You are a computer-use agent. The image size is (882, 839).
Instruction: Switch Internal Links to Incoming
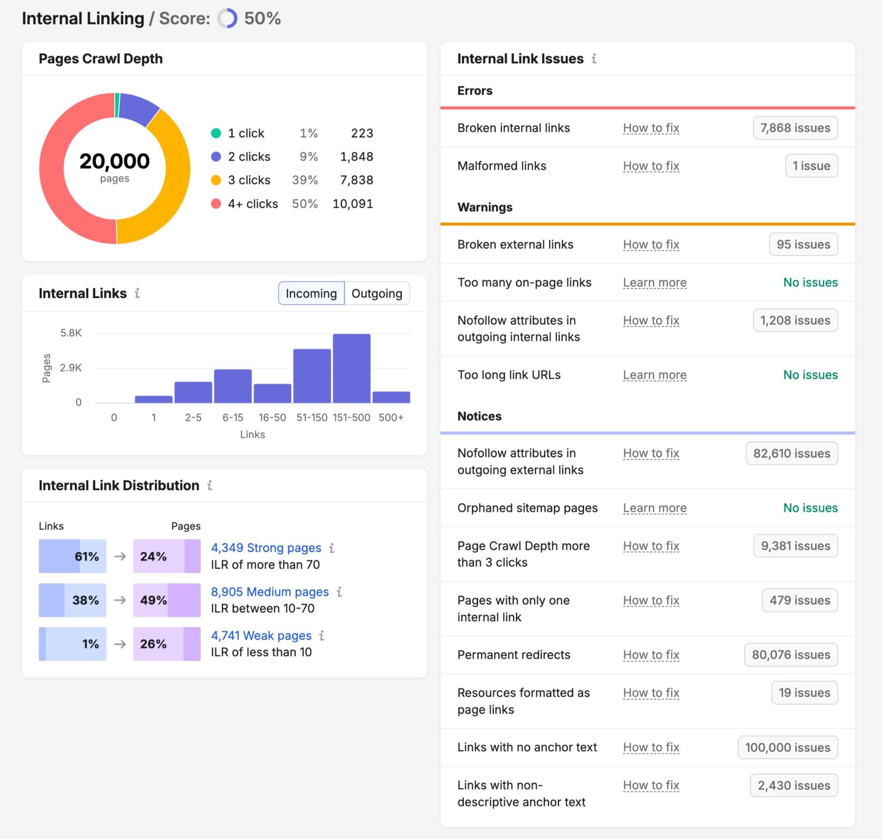click(311, 294)
